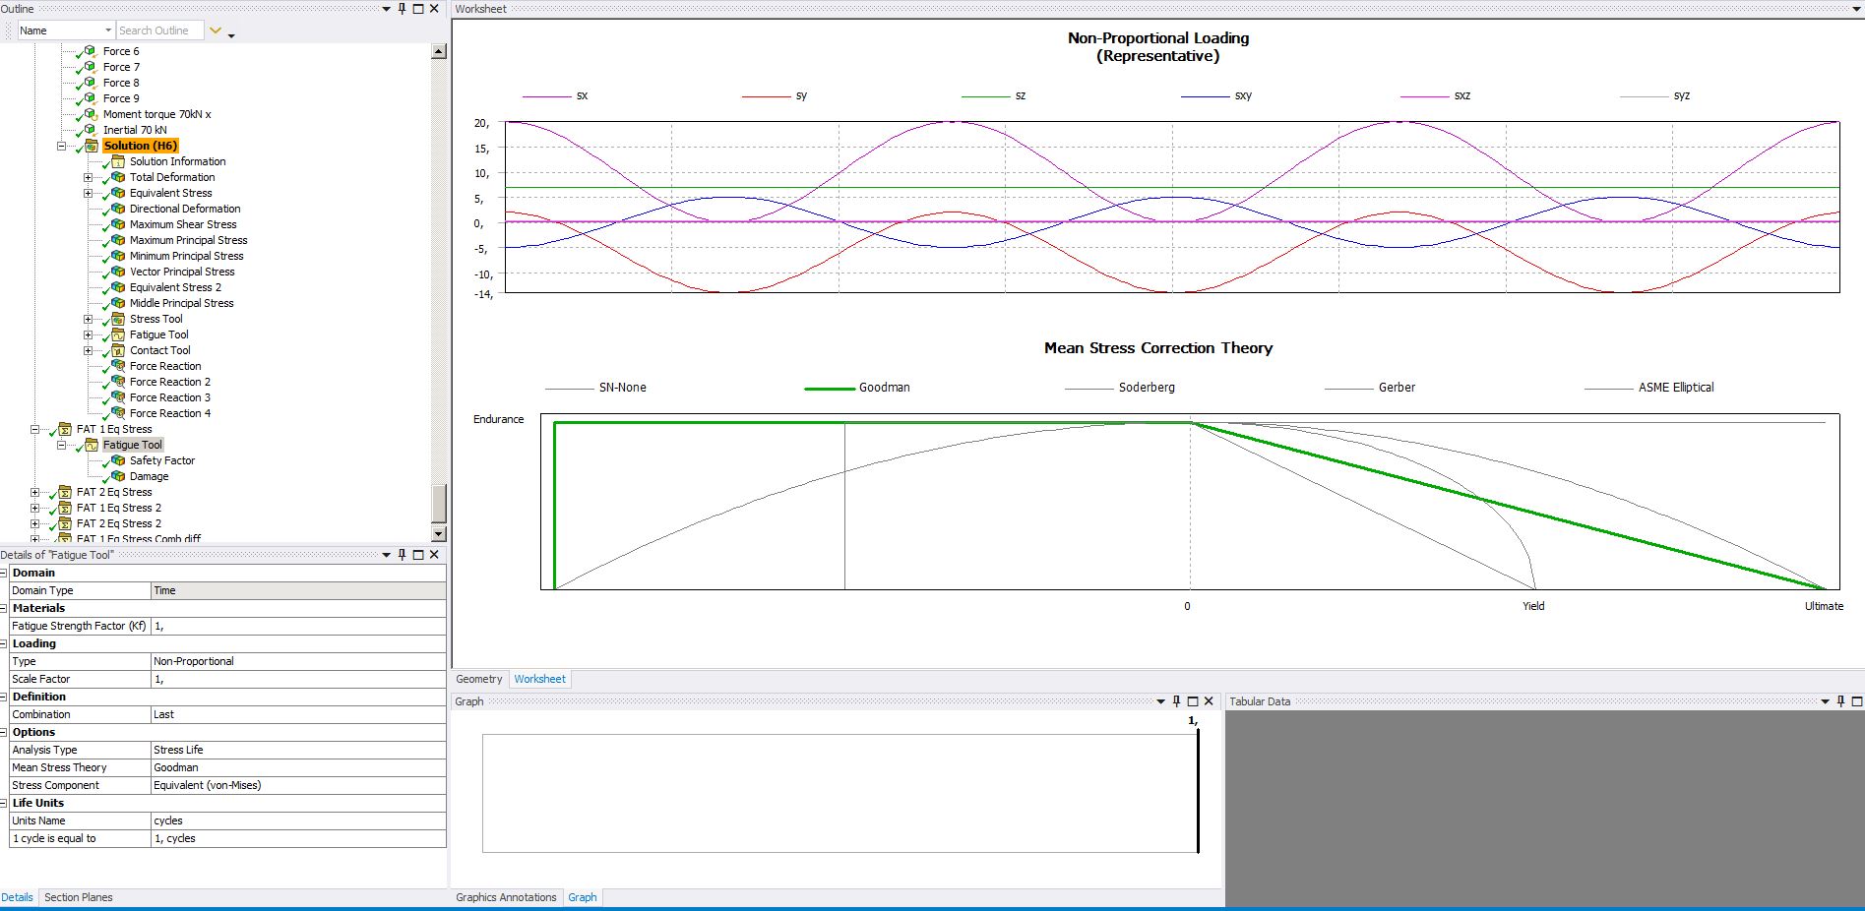Click the Contact Tool icon in tree

tap(118, 350)
